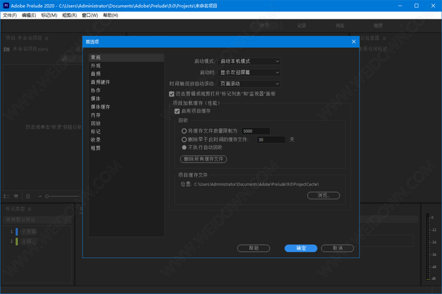Open the 项目 panel menu icon
442x294 pixels.
tap(47, 38)
